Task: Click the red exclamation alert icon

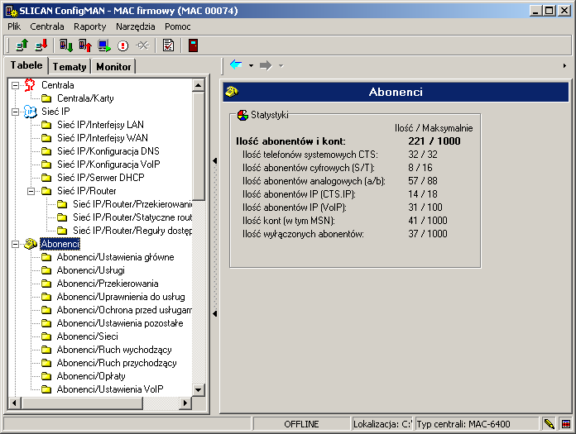Action: point(123,45)
